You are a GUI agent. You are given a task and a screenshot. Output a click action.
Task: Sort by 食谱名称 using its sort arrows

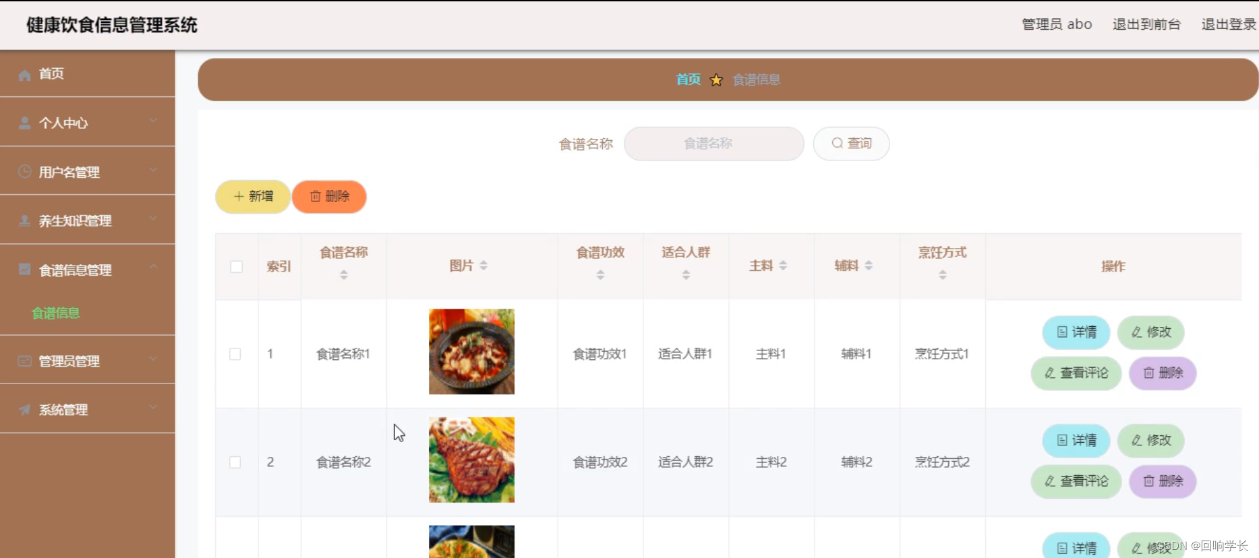pyautogui.click(x=344, y=275)
